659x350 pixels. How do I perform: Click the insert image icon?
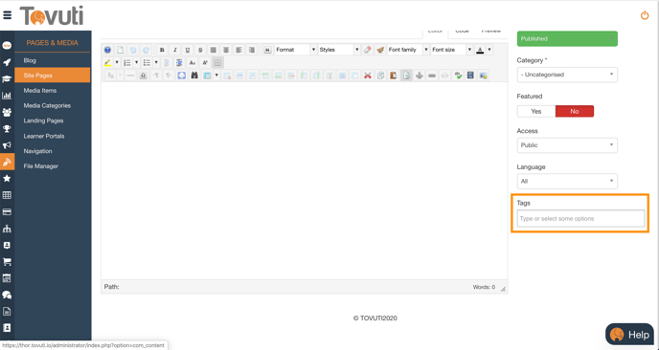[x=484, y=76]
